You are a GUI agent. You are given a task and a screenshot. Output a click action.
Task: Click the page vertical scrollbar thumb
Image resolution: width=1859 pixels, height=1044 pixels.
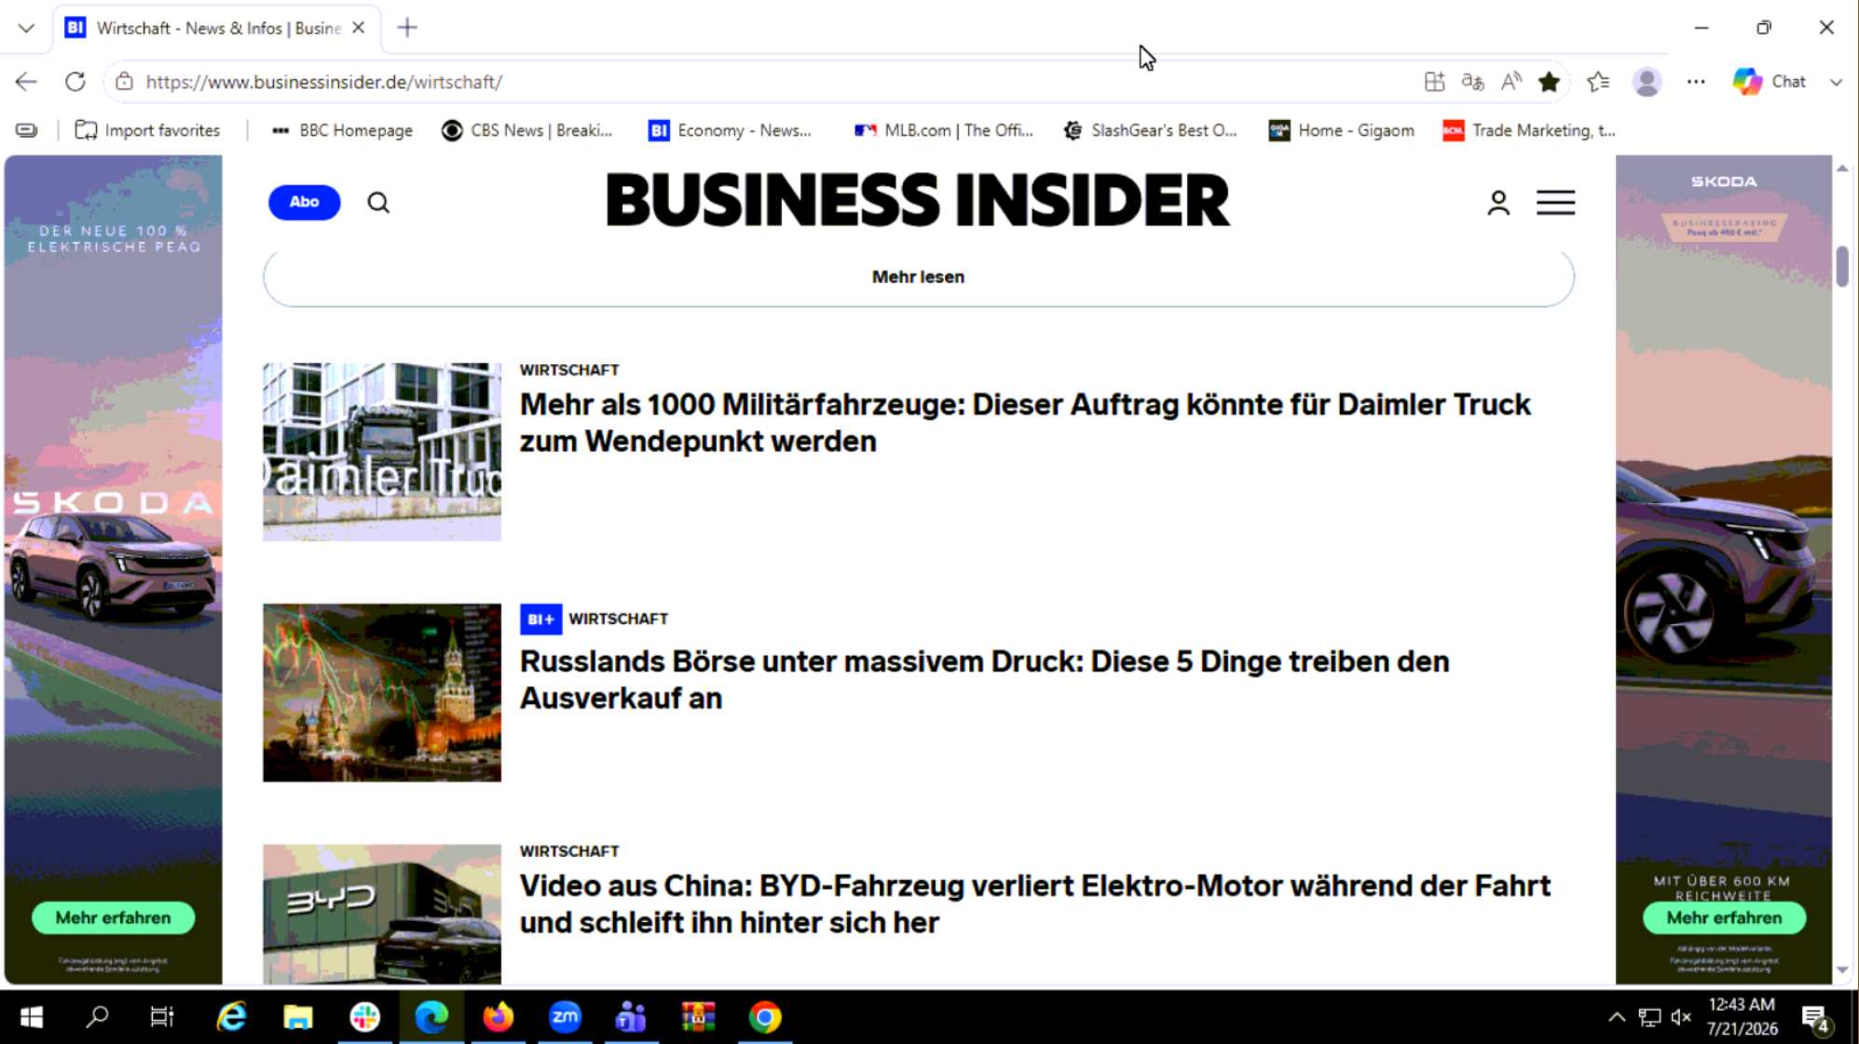point(1842,267)
